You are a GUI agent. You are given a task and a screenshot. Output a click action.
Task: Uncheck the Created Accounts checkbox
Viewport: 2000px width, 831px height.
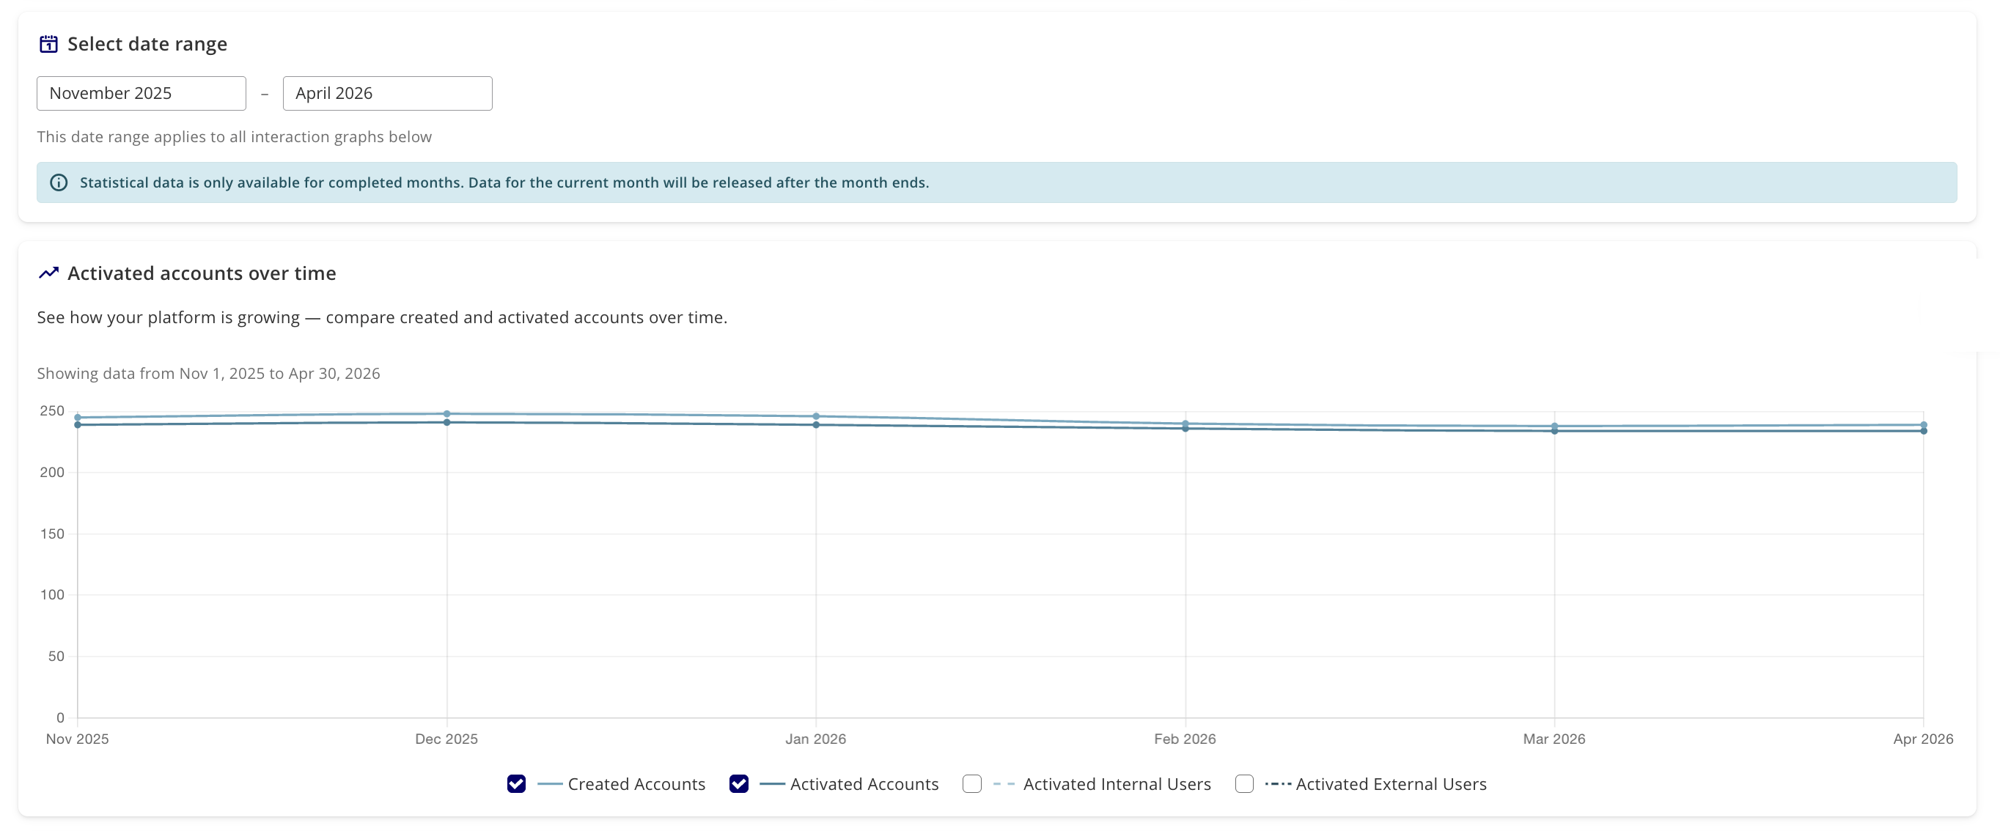pyautogui.click(x=516, y=784)
